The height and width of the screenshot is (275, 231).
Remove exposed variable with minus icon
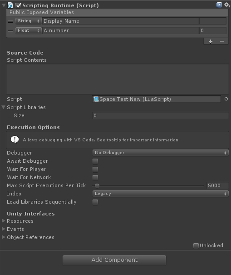click(222, 41)
